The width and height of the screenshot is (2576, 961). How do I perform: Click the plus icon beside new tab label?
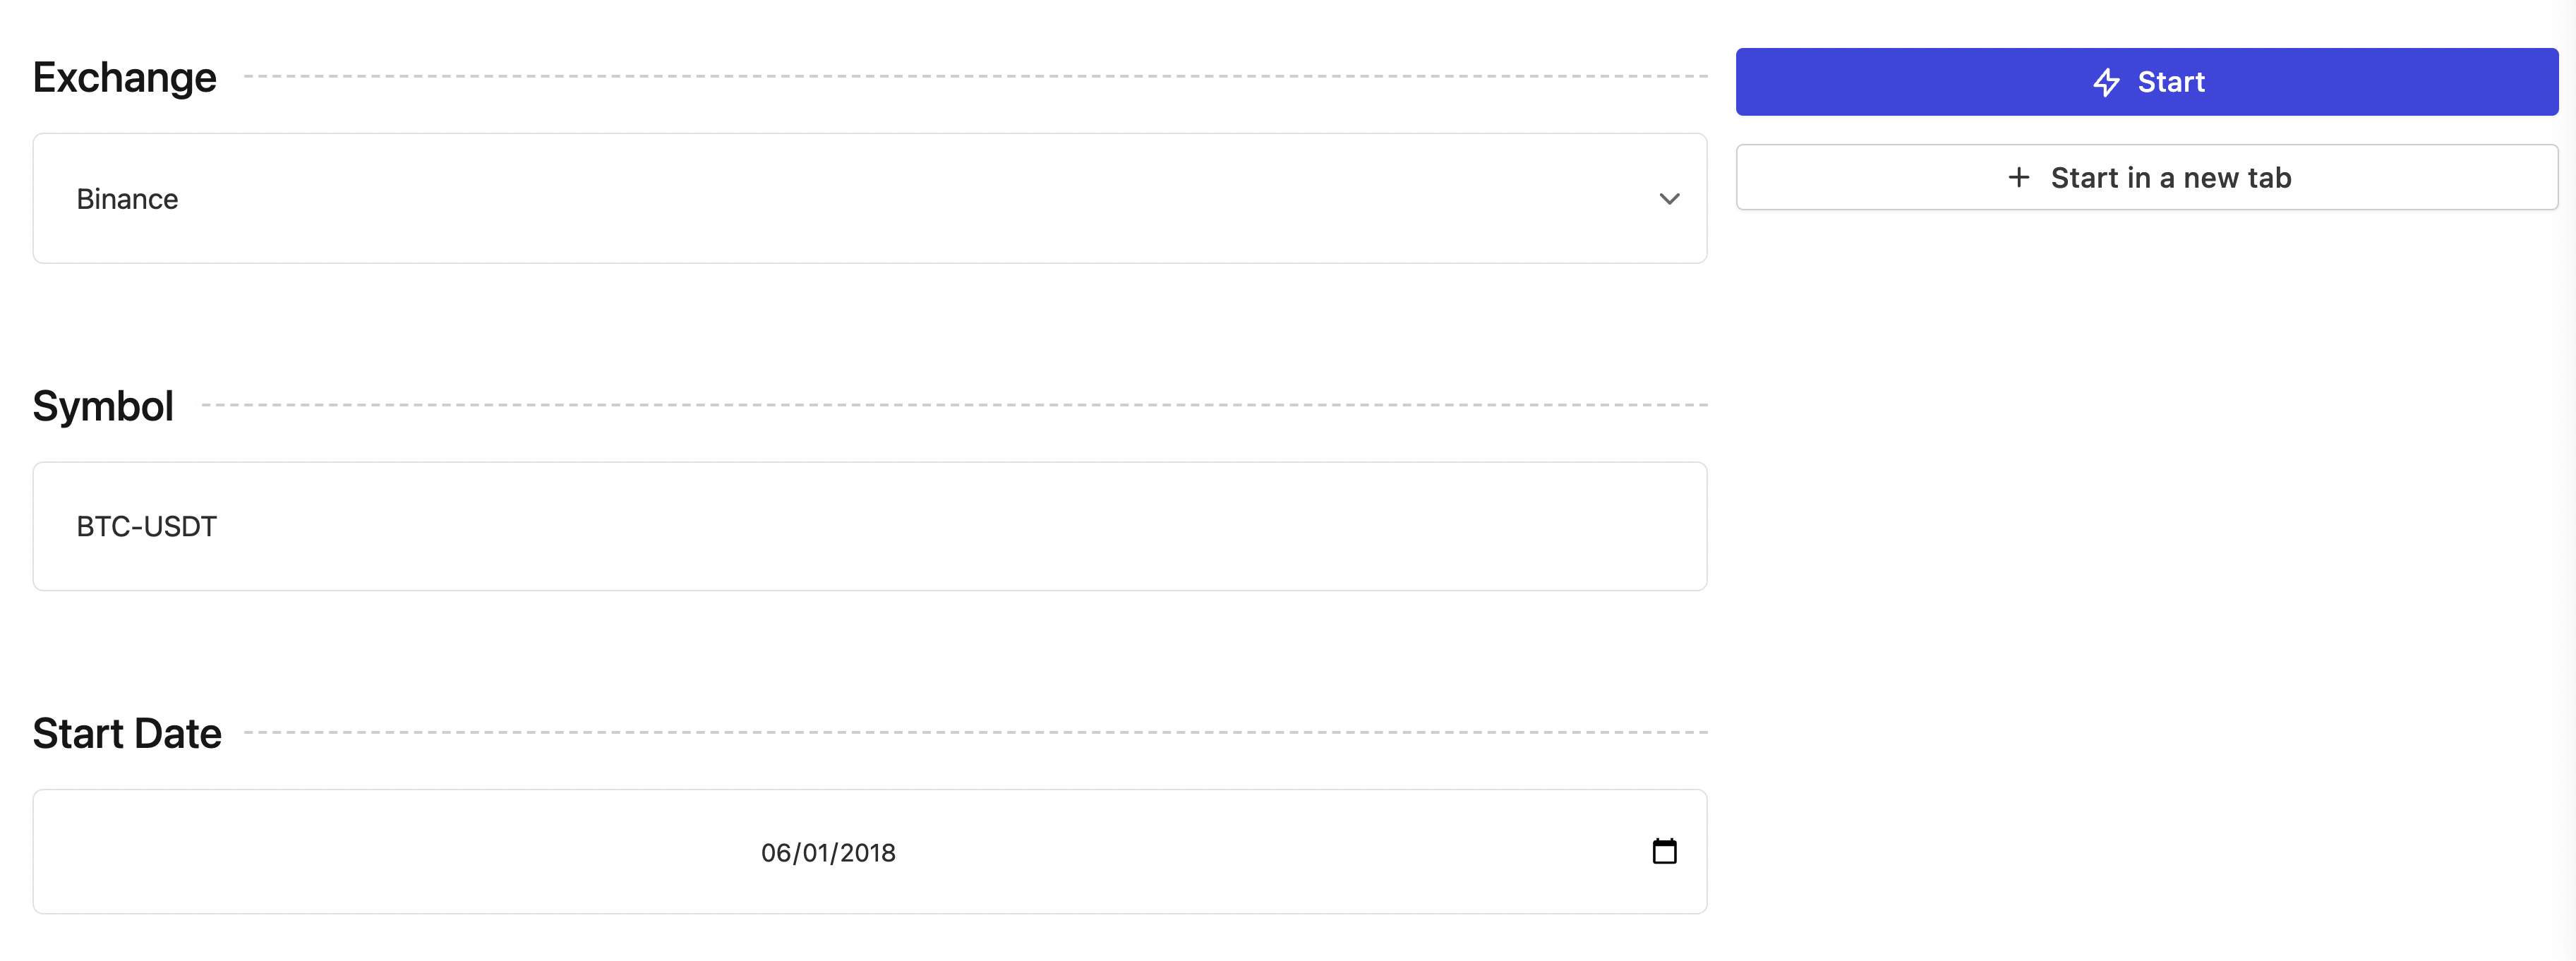[x=2019, y=177]
